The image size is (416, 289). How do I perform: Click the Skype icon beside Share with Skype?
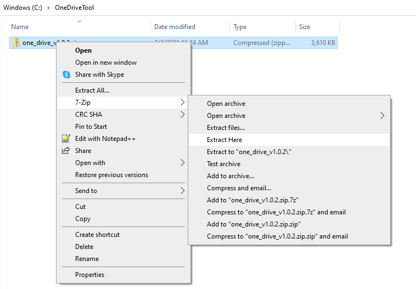click(66, 75)
